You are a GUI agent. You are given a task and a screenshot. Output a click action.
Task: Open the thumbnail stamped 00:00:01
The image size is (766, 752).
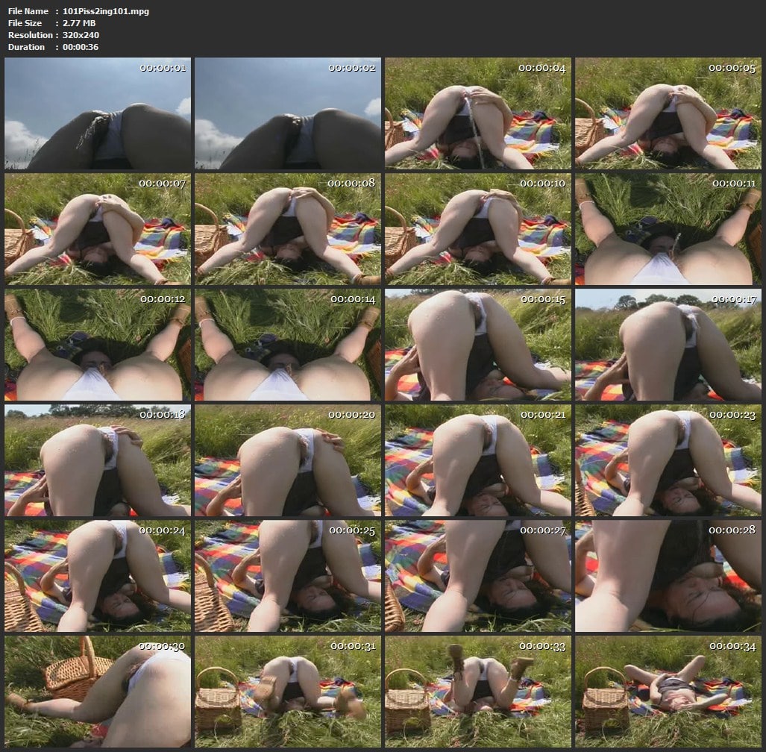98,113
